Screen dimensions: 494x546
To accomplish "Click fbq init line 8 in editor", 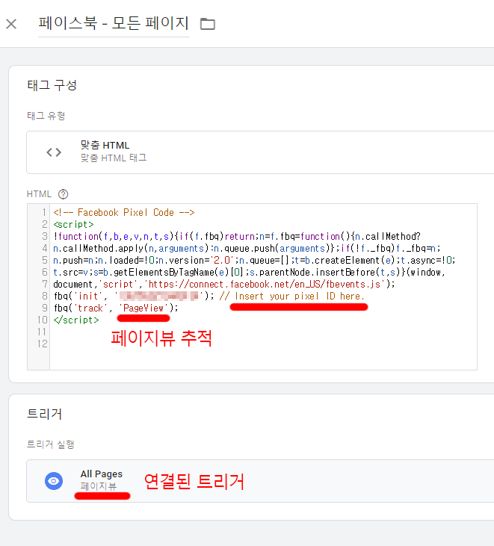I will click(209, 297).
